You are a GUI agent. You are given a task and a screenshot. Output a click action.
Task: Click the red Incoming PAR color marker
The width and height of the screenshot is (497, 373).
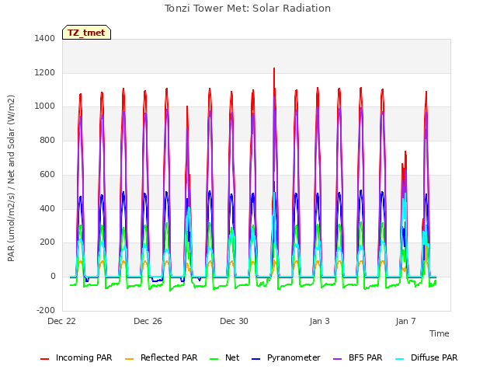(45, 359)
